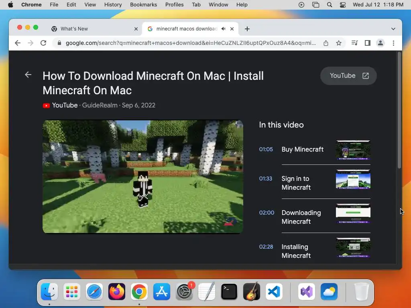Open the Bookmarks menu
This screenshot has height=308, width=411.
click(143, 5)
